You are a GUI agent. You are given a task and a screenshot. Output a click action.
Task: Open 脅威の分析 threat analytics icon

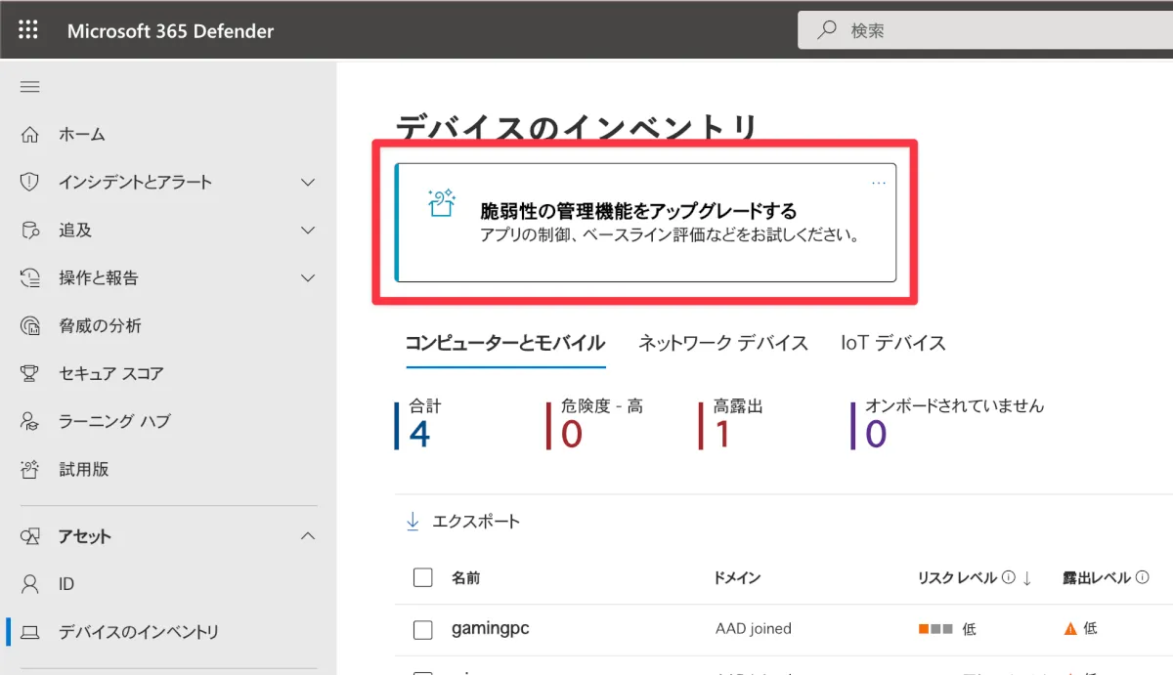coord(30,326)
